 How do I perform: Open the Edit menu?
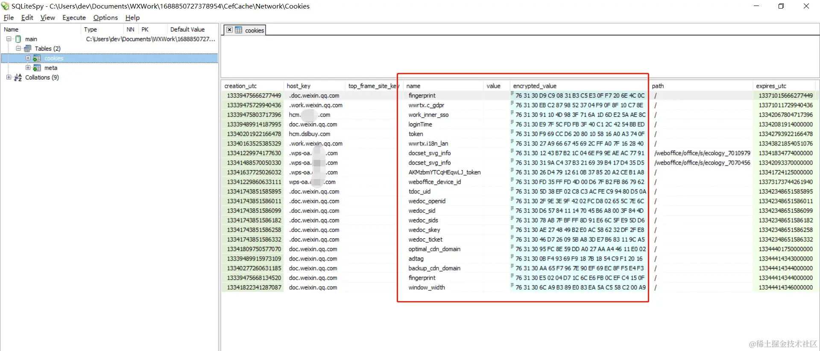coord(27,17)
